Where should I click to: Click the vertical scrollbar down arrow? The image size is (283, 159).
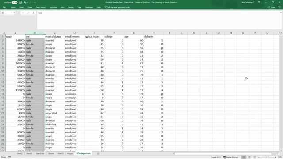tap(281, 151)
